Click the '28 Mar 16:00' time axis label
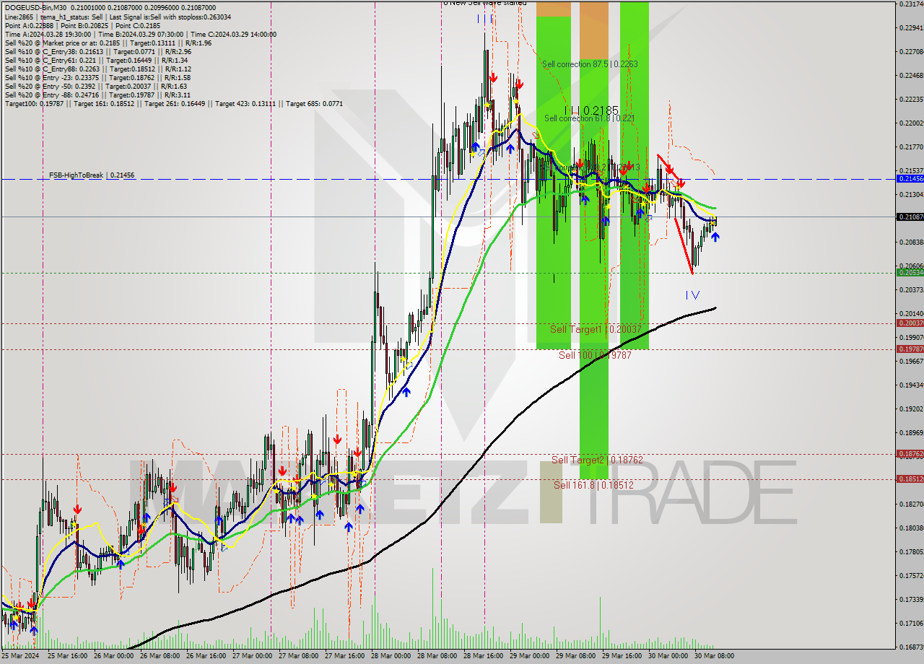The image size is (924, 664). [483, 657]
